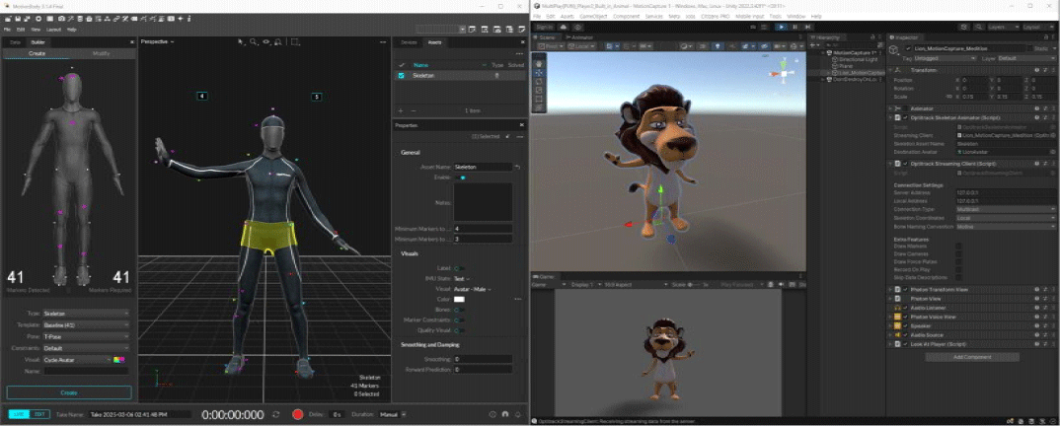The width and height of the screenshot is (1060, 426).
Task: Open the Pose T-Pose dropdown
Action: tap(86, 336)
